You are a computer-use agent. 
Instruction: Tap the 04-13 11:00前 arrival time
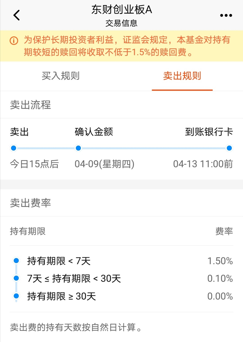pyautogui.click(x=203, y=164)
